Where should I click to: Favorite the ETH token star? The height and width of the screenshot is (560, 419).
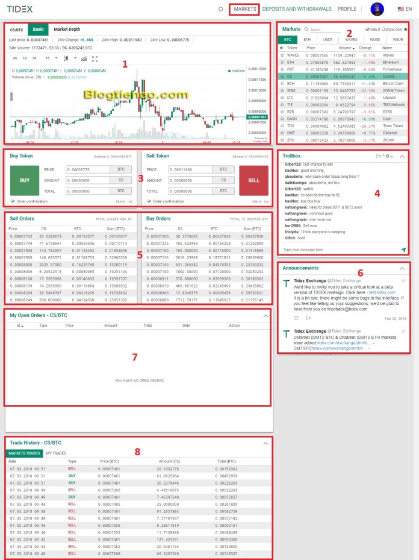(x=282, y=62)
